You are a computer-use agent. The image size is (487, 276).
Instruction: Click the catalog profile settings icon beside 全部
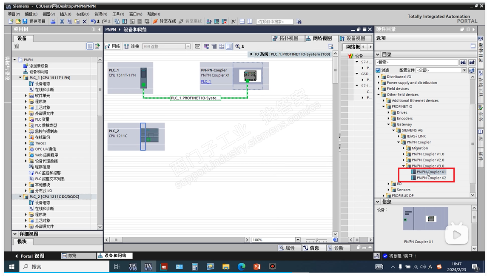coord(472,70)
